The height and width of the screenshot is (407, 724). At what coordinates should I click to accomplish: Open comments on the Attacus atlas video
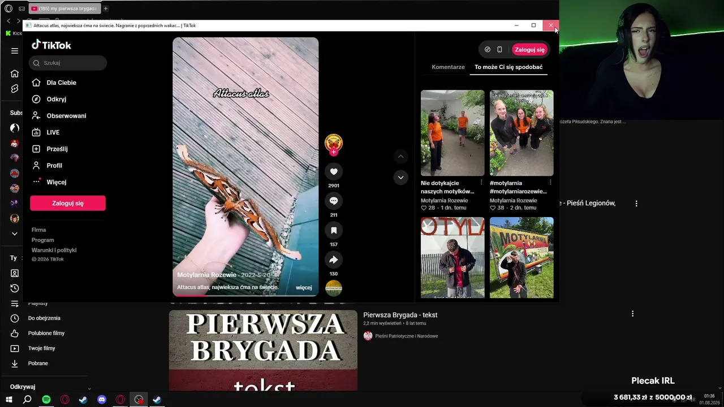[x=334, y=201]
